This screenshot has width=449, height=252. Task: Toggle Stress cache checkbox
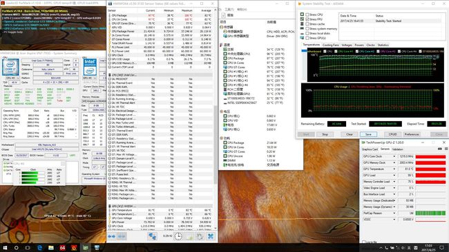point(307,24)
